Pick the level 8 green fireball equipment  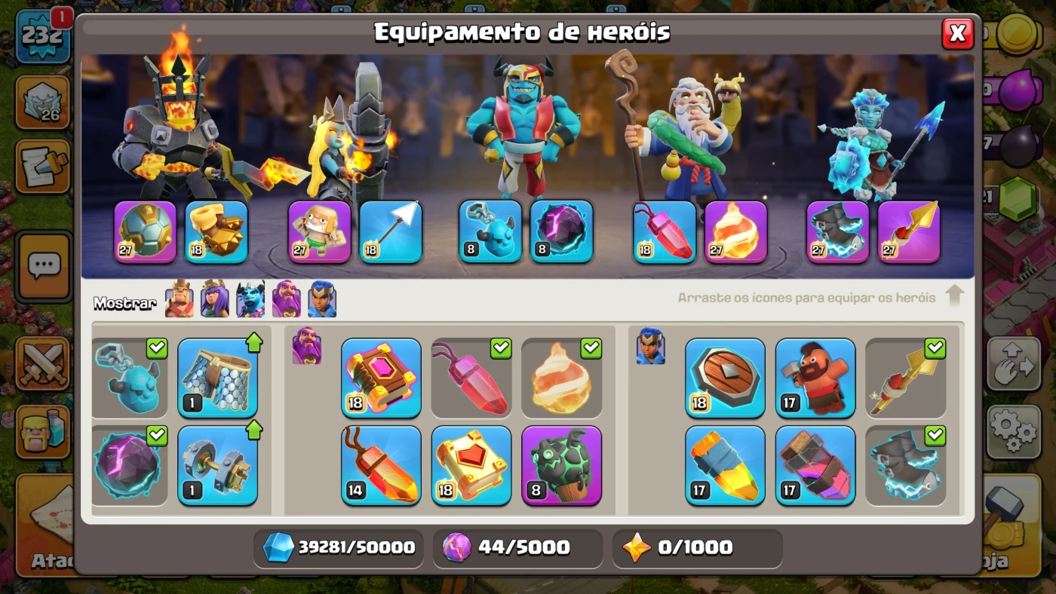pos(562,465)
